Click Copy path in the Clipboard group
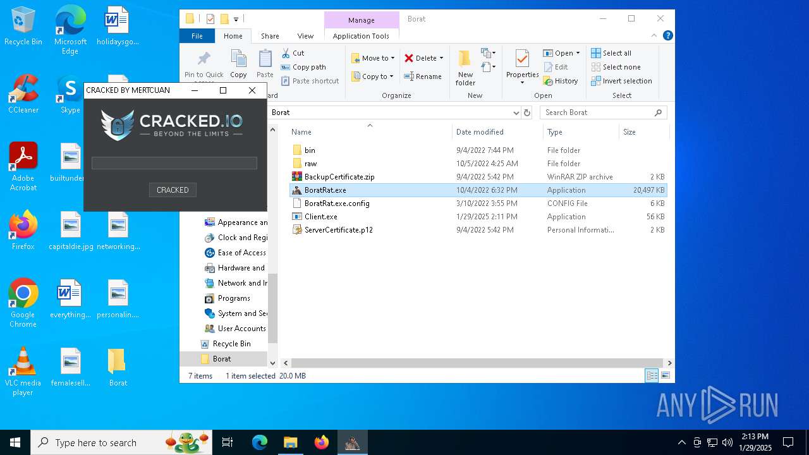 pyautogui.click(x=303, y=67)
